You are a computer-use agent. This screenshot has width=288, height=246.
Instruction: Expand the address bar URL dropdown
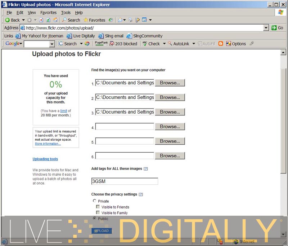(x=266, y=28)
